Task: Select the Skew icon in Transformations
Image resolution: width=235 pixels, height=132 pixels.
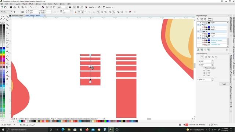Action: 216,57
